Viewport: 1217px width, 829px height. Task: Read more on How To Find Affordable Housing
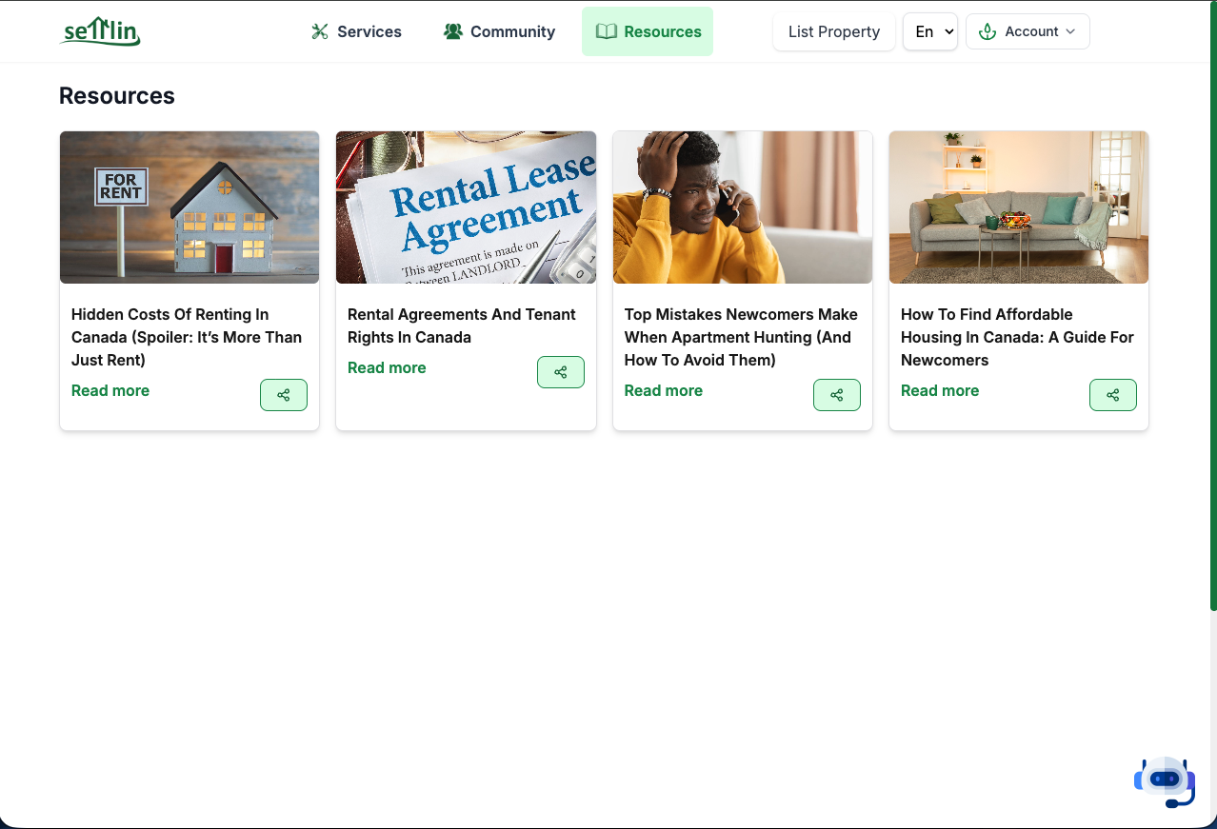(x=940, y=390)
